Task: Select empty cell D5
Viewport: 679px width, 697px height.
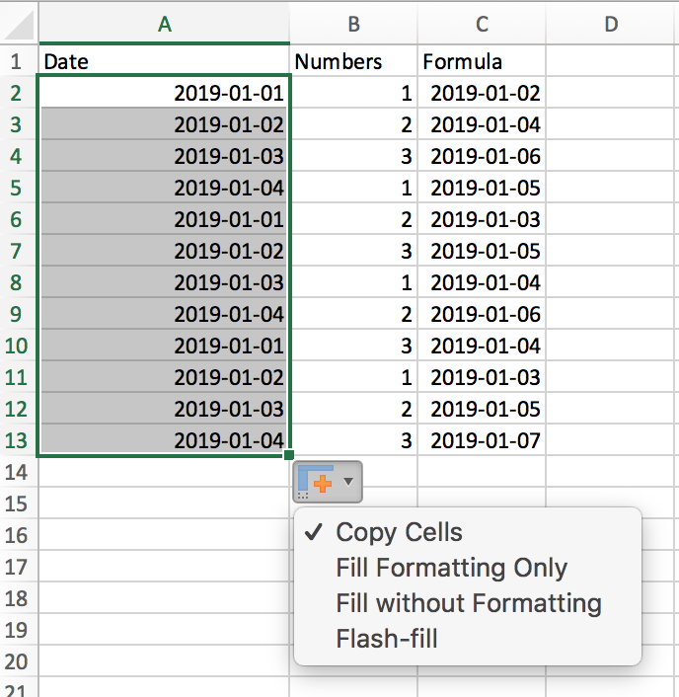Action: click(611, 189)
